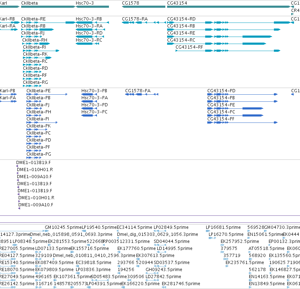The image size is (300, 289).
Task: Select protein label CkIIbeta-PB
Action: pyautogui.click(x=38, y=98)
